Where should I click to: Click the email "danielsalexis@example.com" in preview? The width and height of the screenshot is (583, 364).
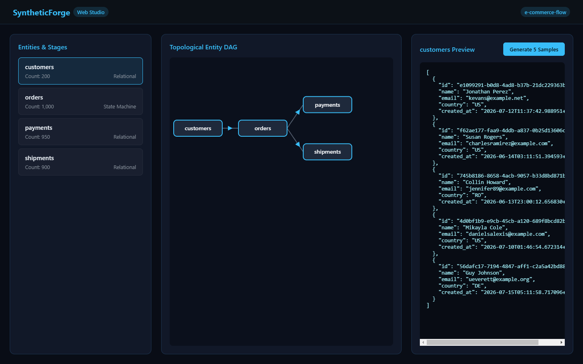pyautogui.click(x=506, y=234)
